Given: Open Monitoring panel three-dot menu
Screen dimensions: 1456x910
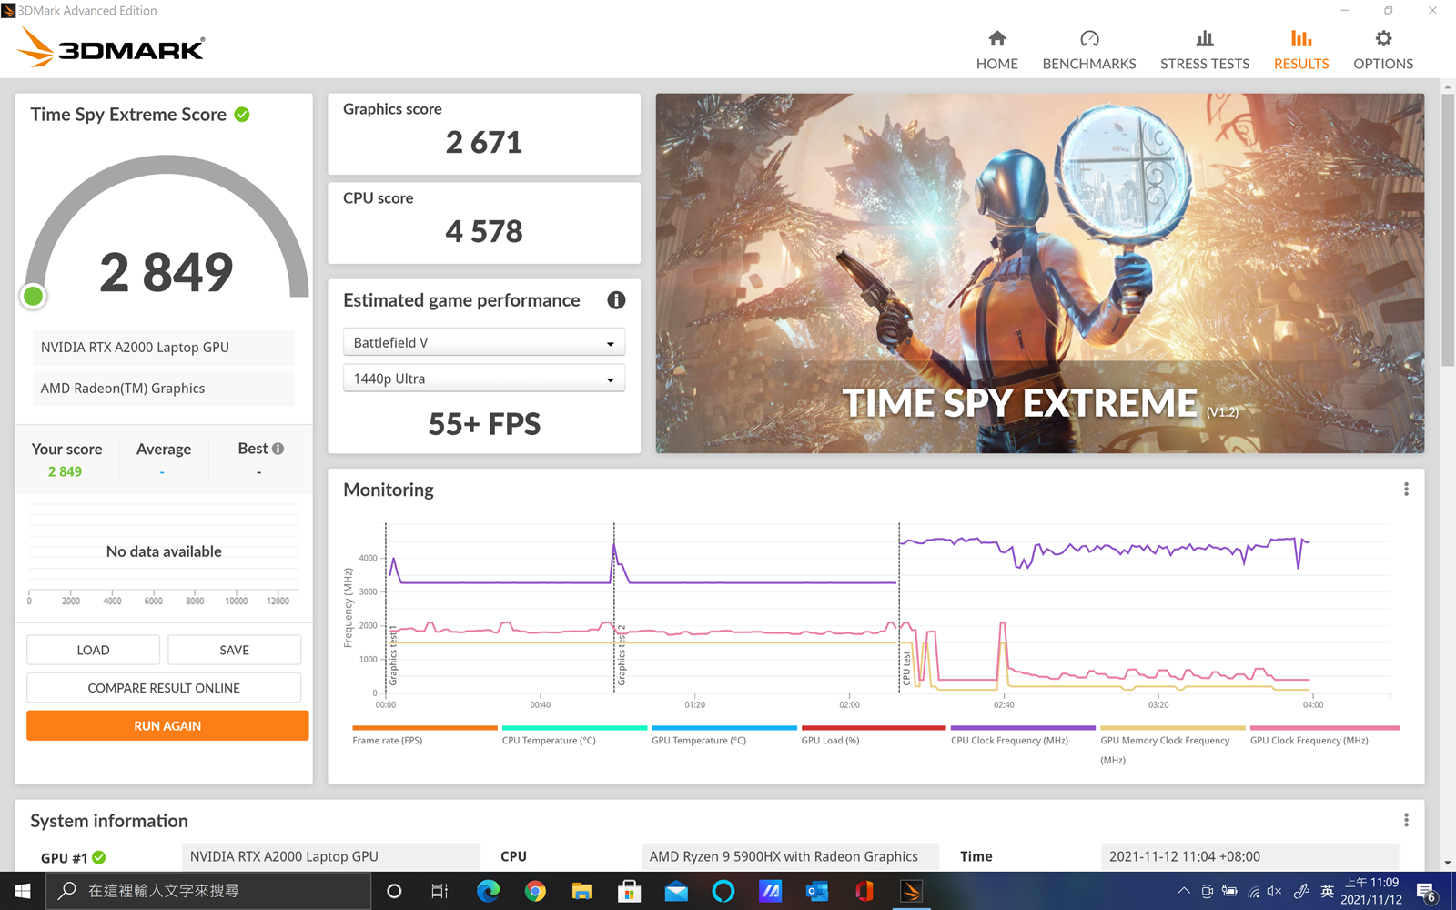Looking at the screenshot, I should pos(1406,490).
